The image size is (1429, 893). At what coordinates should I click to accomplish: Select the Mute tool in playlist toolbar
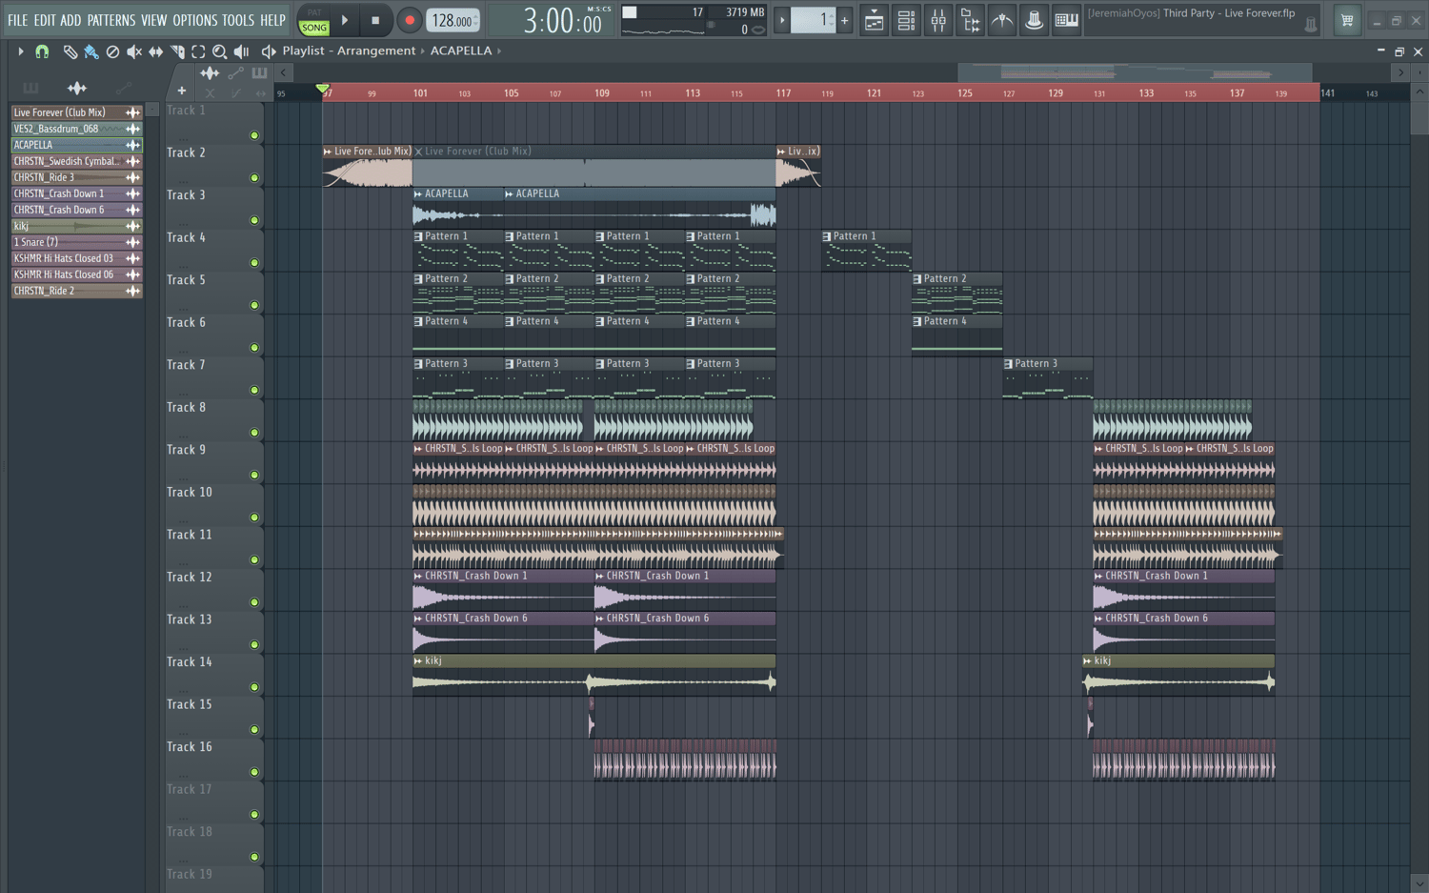pos(134,51)
